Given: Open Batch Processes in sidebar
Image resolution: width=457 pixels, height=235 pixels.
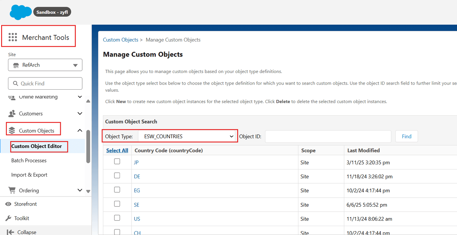Looking at the screenshot, I should point(29,161).
